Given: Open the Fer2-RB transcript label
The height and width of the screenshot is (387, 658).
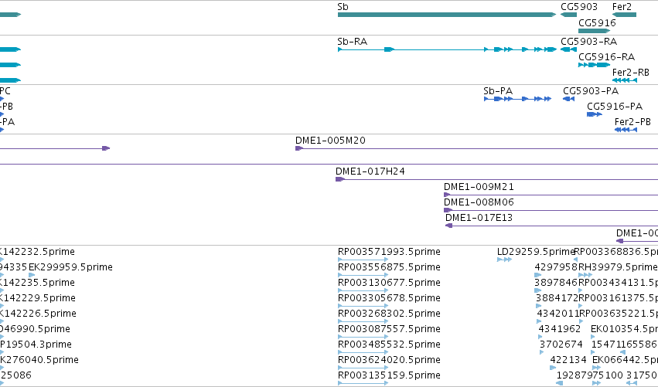Looking at the screenshot, I should [x=631, y=73].
